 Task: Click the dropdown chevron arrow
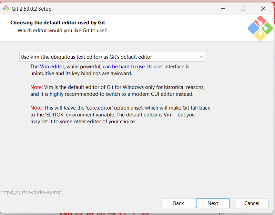tap(202, 57)
